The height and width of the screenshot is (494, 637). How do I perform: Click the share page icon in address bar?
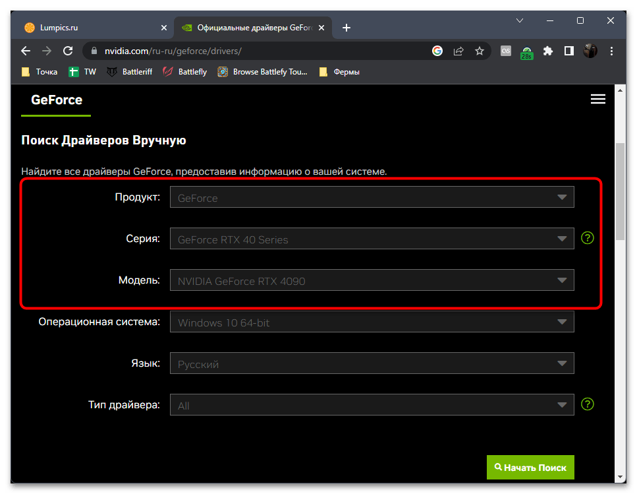coord(458,51)
